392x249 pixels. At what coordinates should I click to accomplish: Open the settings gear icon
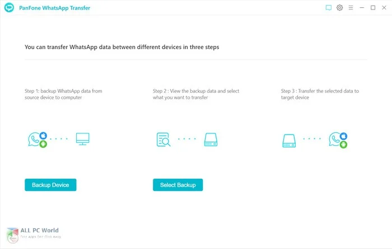[x=339, y=8]
